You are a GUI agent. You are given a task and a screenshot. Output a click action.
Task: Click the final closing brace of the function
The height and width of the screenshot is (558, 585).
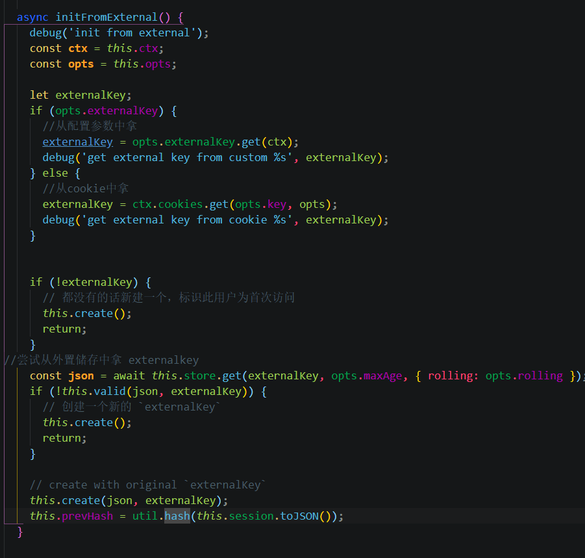pos(20,531)
